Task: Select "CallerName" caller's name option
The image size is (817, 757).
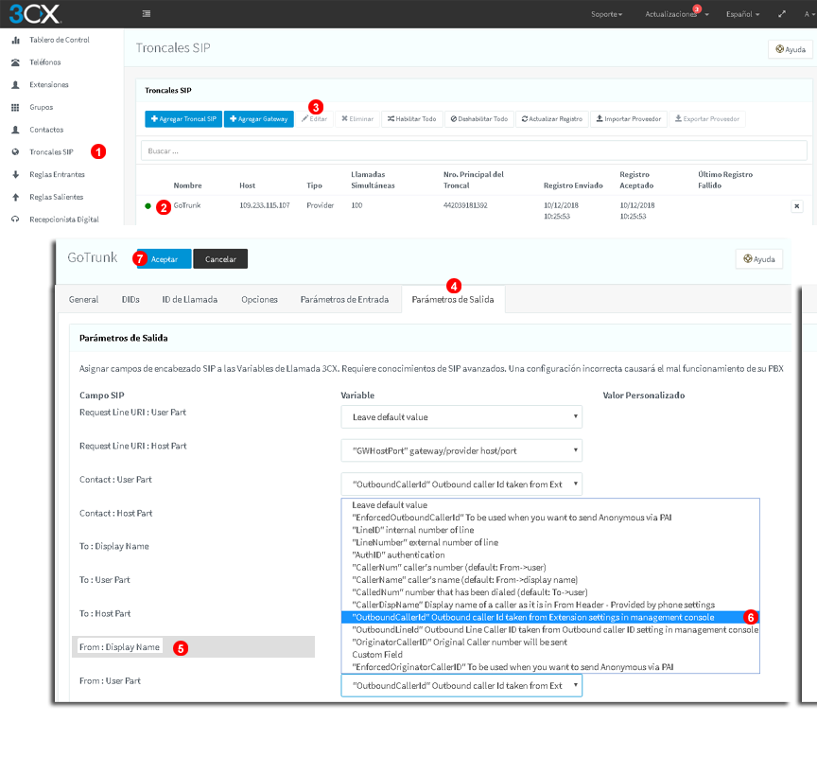Action: coord(550,580)
